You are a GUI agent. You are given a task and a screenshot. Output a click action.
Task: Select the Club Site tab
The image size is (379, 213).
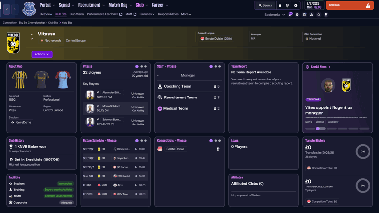pyautogui.click(x=61, y=14)
